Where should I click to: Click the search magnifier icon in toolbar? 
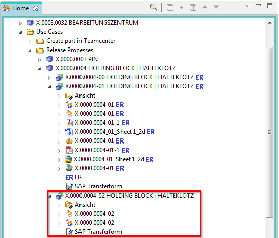(153, 7)
